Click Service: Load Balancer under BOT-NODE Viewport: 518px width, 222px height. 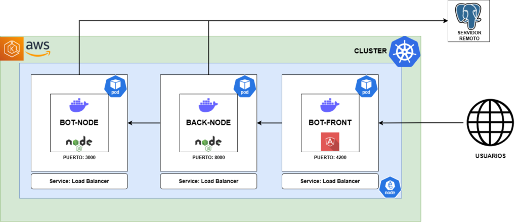point(79,181)
